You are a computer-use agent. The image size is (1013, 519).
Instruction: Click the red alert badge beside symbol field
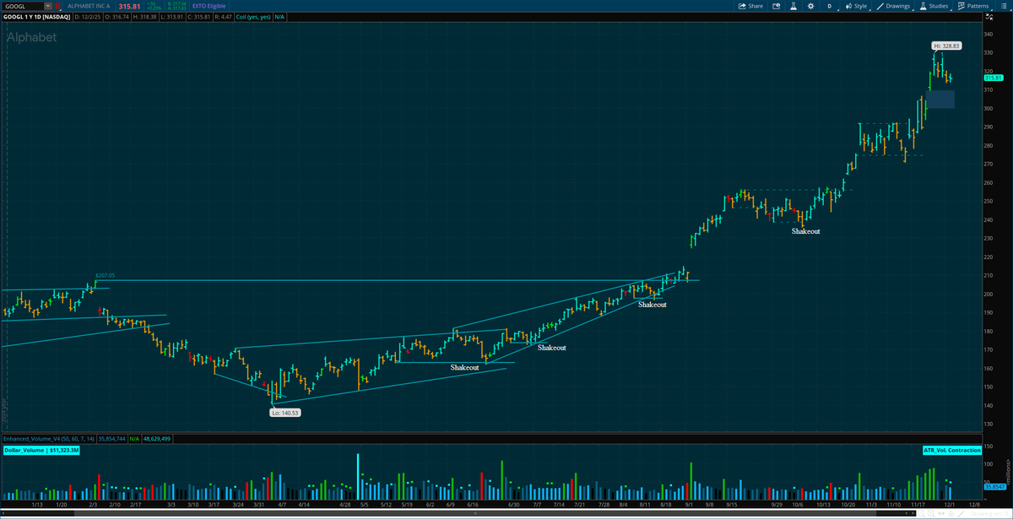point(57,5)
